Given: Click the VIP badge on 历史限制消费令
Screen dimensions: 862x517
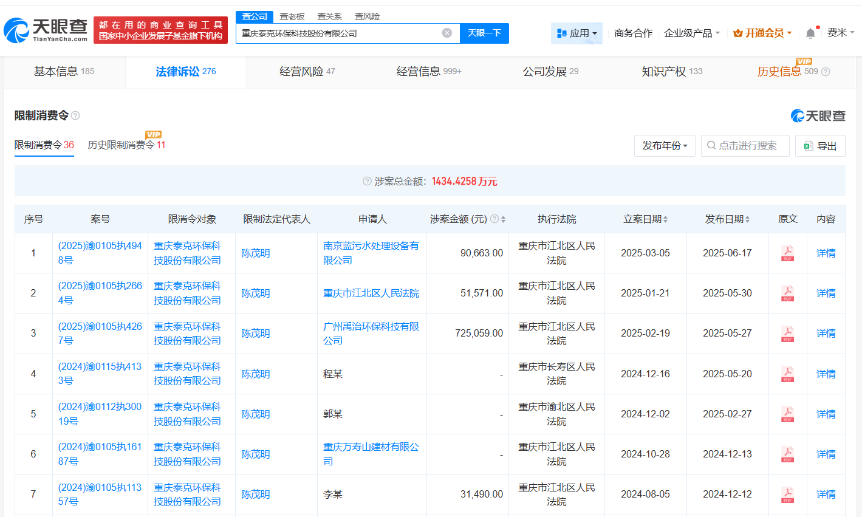Looking at the screenshot, I should point(152,135).
